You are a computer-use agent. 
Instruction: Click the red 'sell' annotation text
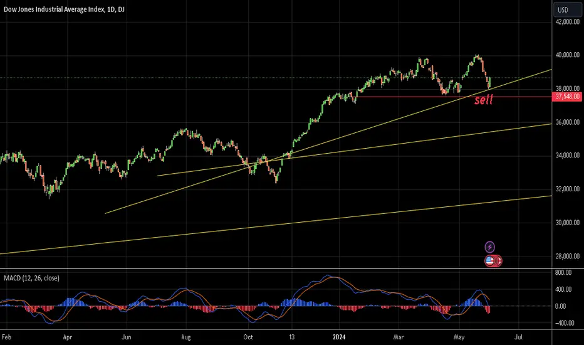pos(484,99)
